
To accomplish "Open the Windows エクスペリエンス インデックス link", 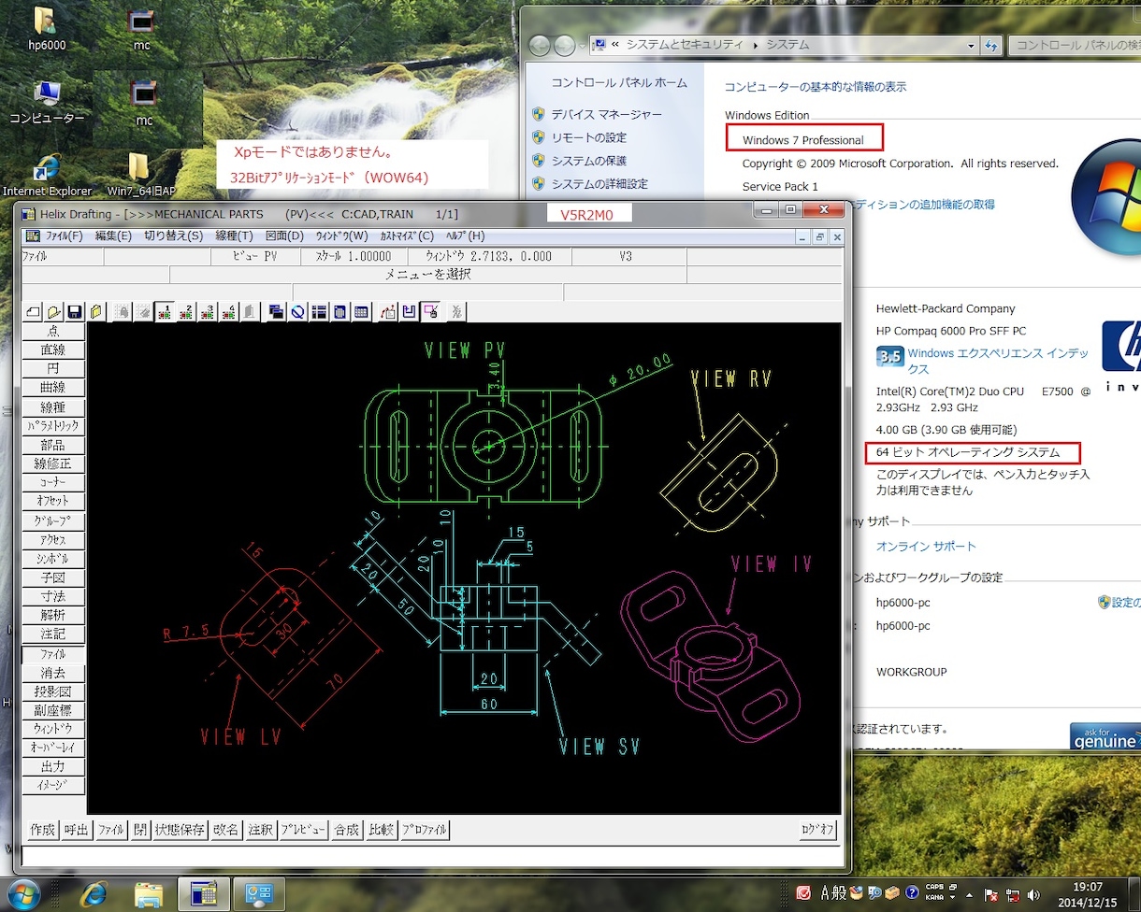I will click(x=998, y=361).
